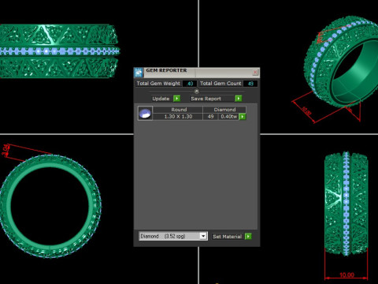Collapse the panel with the round expander arrow
The width and height of the screenshot is (378, 284).
197,92
